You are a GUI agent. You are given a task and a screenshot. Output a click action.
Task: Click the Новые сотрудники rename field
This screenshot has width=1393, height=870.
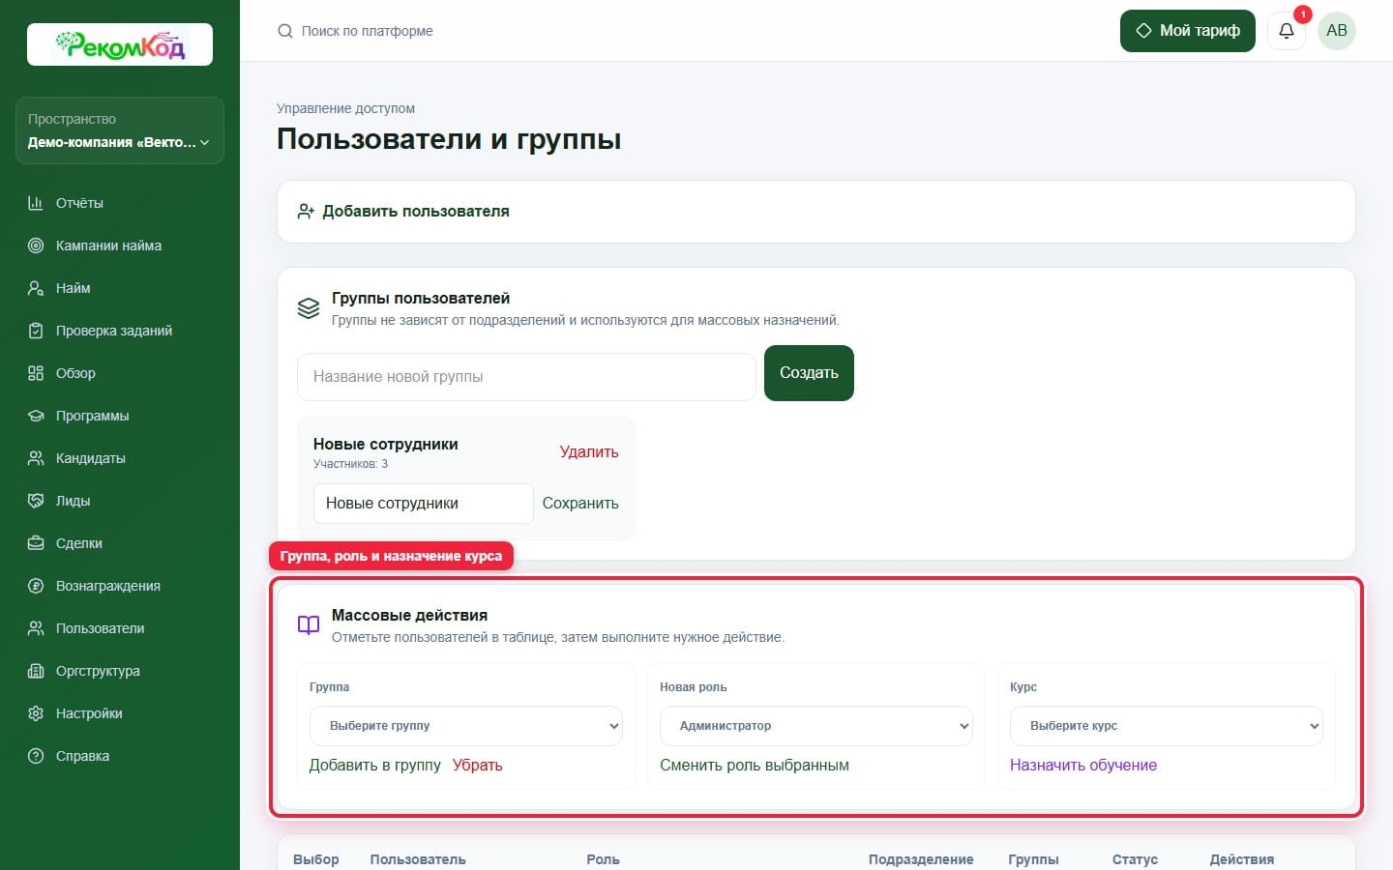[423, 504]
